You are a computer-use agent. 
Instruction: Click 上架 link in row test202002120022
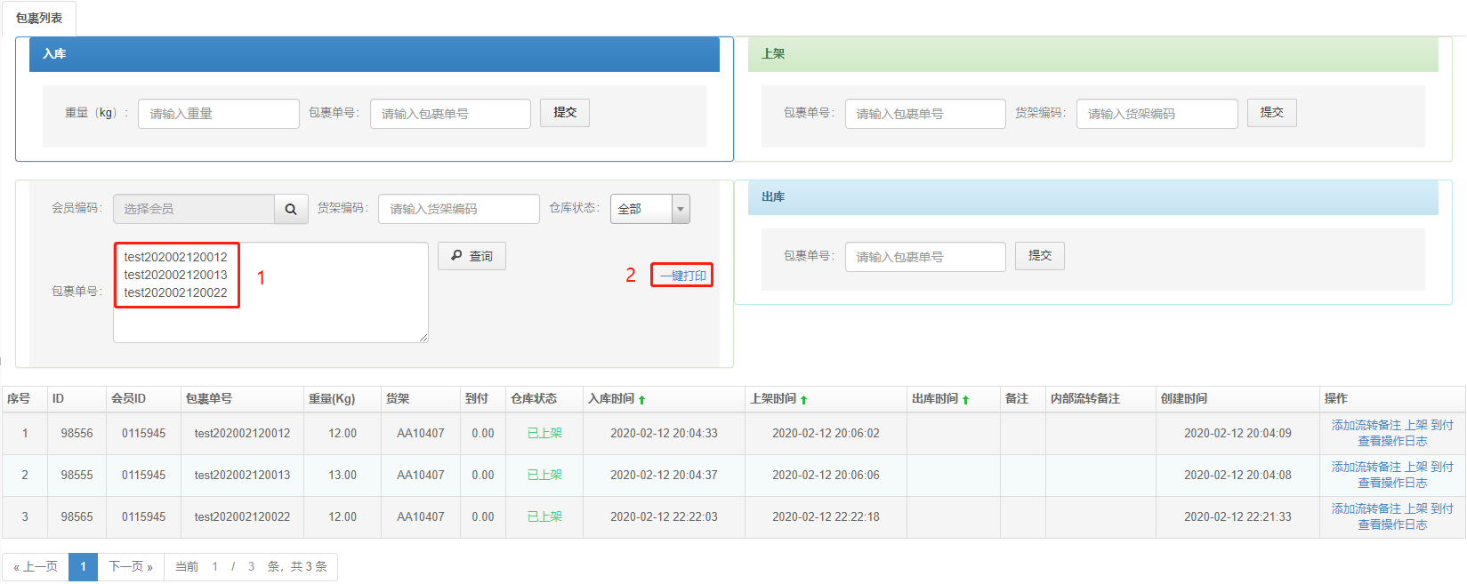1416,509
